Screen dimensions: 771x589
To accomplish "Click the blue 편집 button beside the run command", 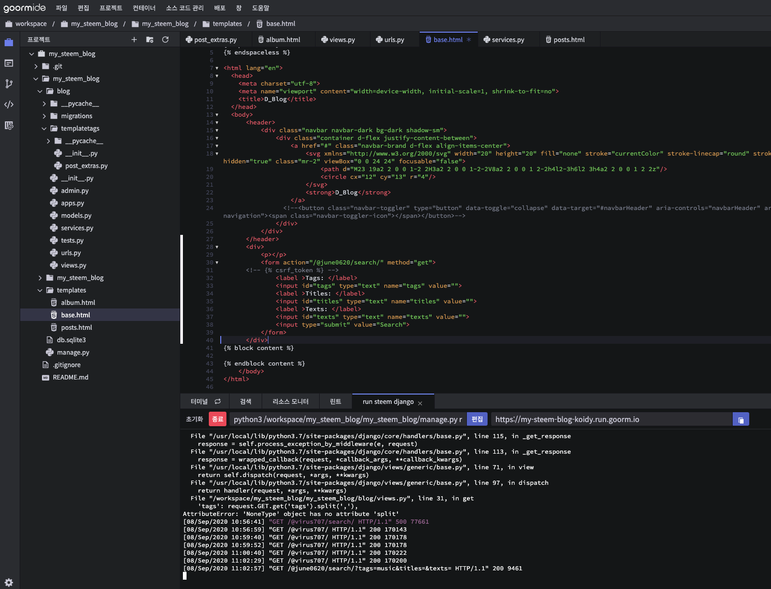I will pyautogui.click(x=477, y=419).
